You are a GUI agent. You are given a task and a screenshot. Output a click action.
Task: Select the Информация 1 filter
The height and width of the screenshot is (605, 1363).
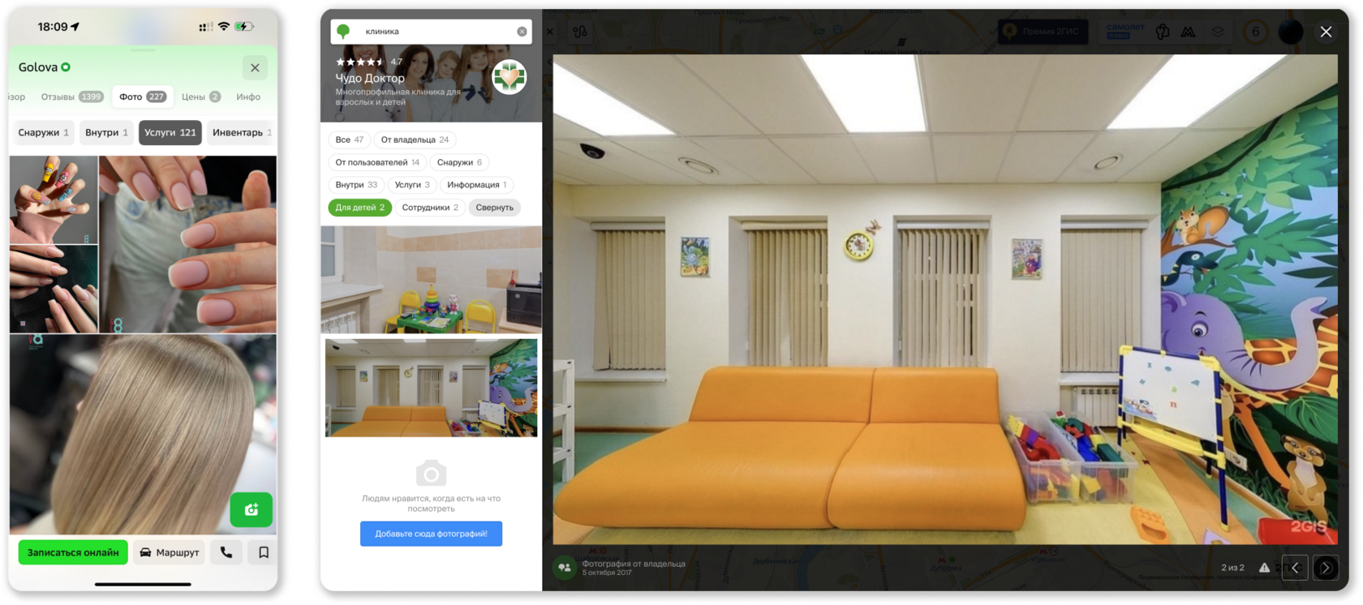pyautogui.click(x=477, y=185)
